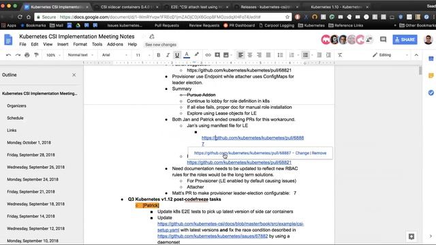This screenshot has width=436, height=245.
Task: Open Calendar in the side panel
Action: pos(431,59)
